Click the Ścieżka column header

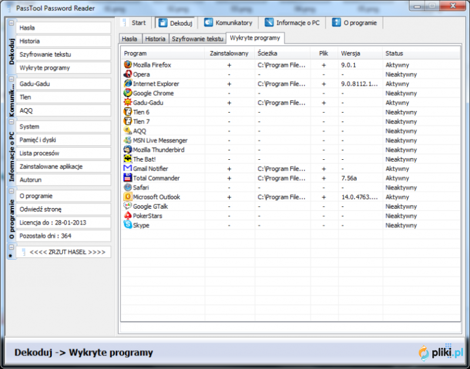283,53
